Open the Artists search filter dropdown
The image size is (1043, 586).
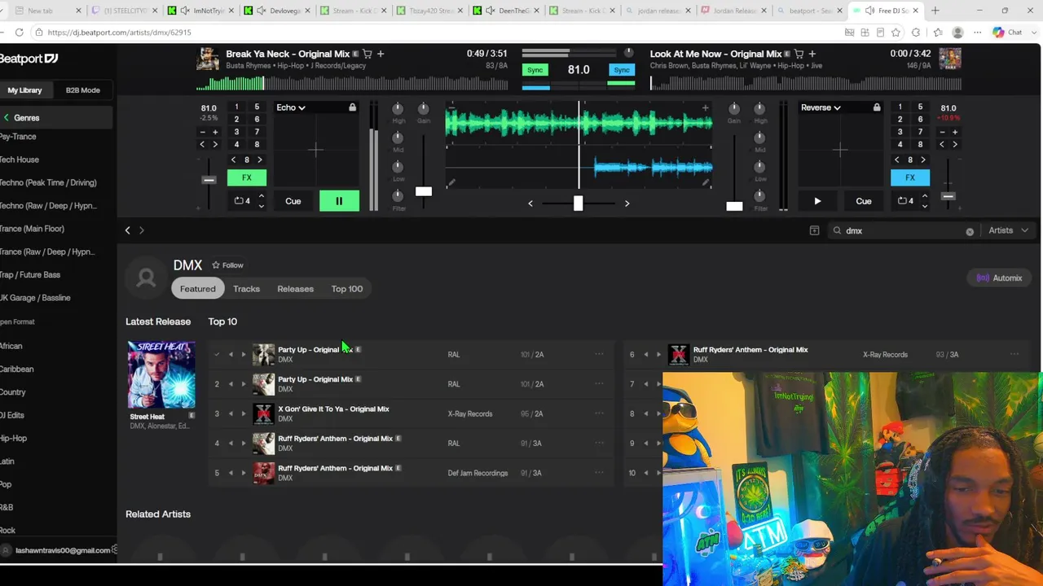coord(1008,230)
